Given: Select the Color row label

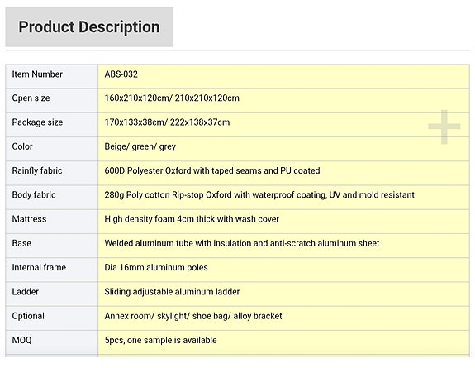Looking at the screenshot, I should [x=22, y=146].
